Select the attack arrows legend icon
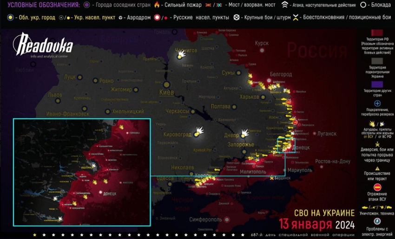The height and width of the screenshot is (239, 395). coord(285,5)
